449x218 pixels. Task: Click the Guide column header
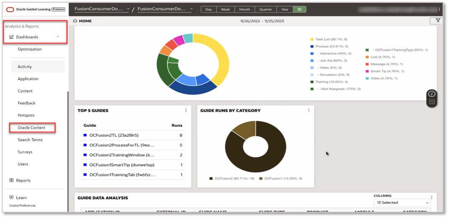90,126
